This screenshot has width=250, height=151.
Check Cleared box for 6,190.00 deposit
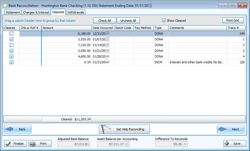pyautogui.click(x=11, y=34)
